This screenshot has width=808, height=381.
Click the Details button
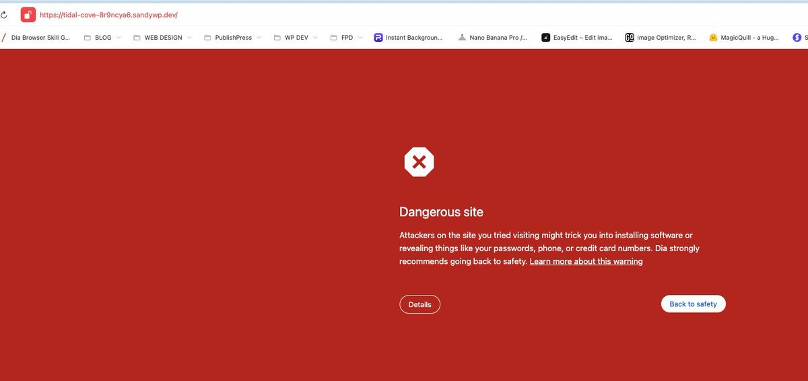click(419, 304)
